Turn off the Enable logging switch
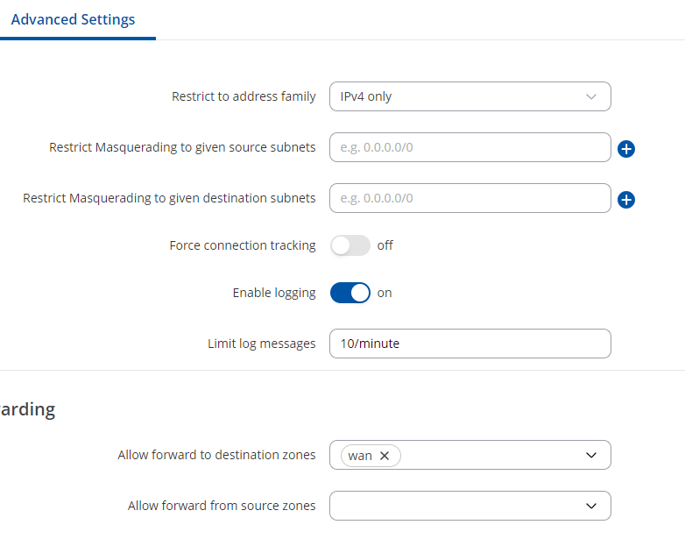685x546 pixels. click(350, 293)
